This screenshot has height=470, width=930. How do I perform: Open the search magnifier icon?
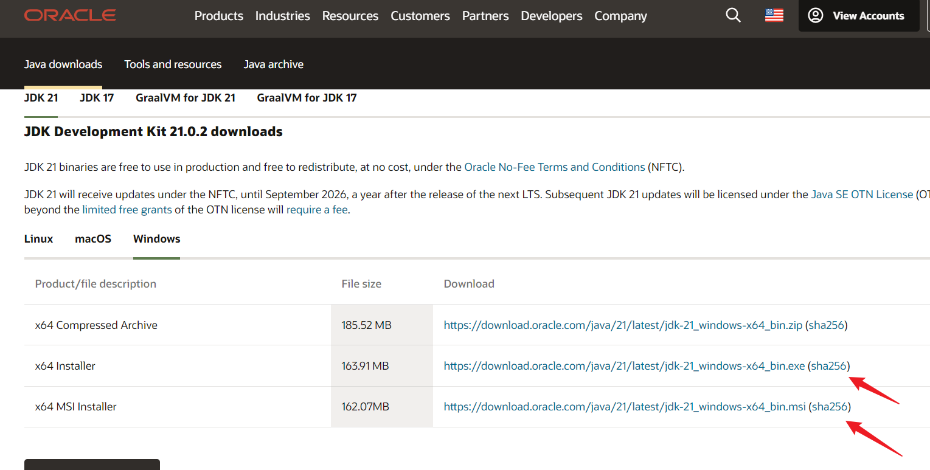734,15
